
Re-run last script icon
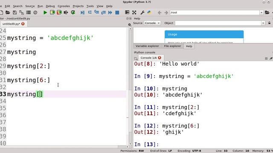[x=73, y=12]
